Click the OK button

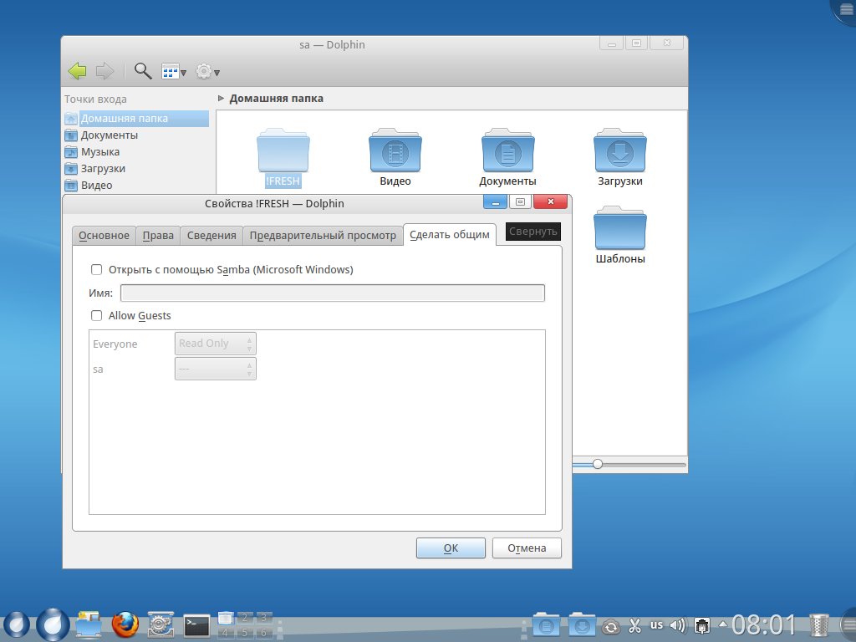451,548
